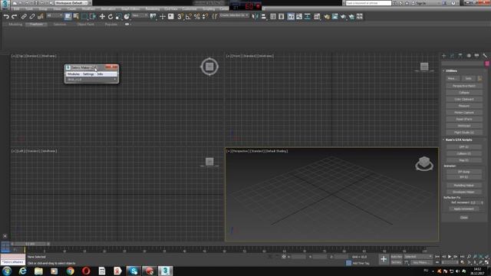
Task: Toggle the Window/Crossing selection icon
Action: point(93,17)
